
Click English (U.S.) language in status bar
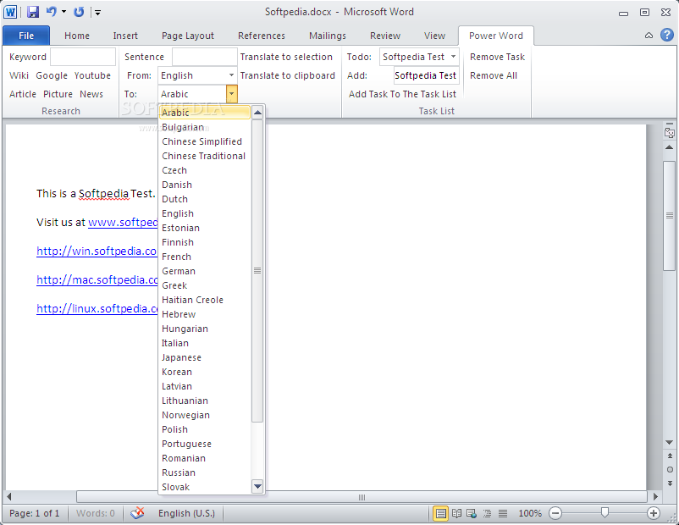pyautogui.click(x=186, y=513)
